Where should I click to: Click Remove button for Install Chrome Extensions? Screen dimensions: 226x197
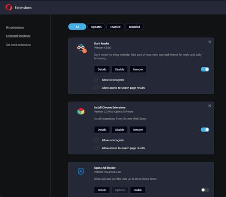pos(138,130)
